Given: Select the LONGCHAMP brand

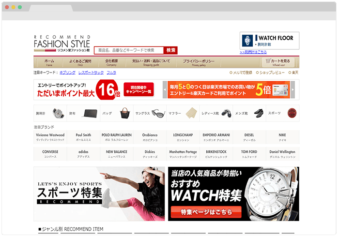Looking at the screenshot, I should 183,137.
